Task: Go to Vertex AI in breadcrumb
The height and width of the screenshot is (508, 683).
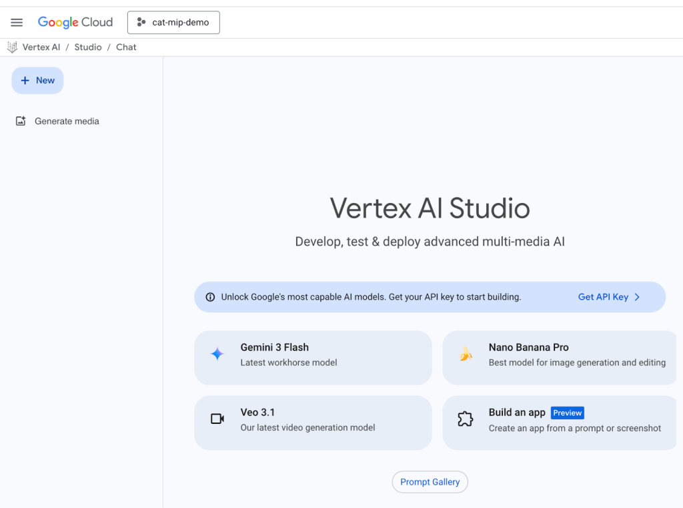Action: [41, 47]
